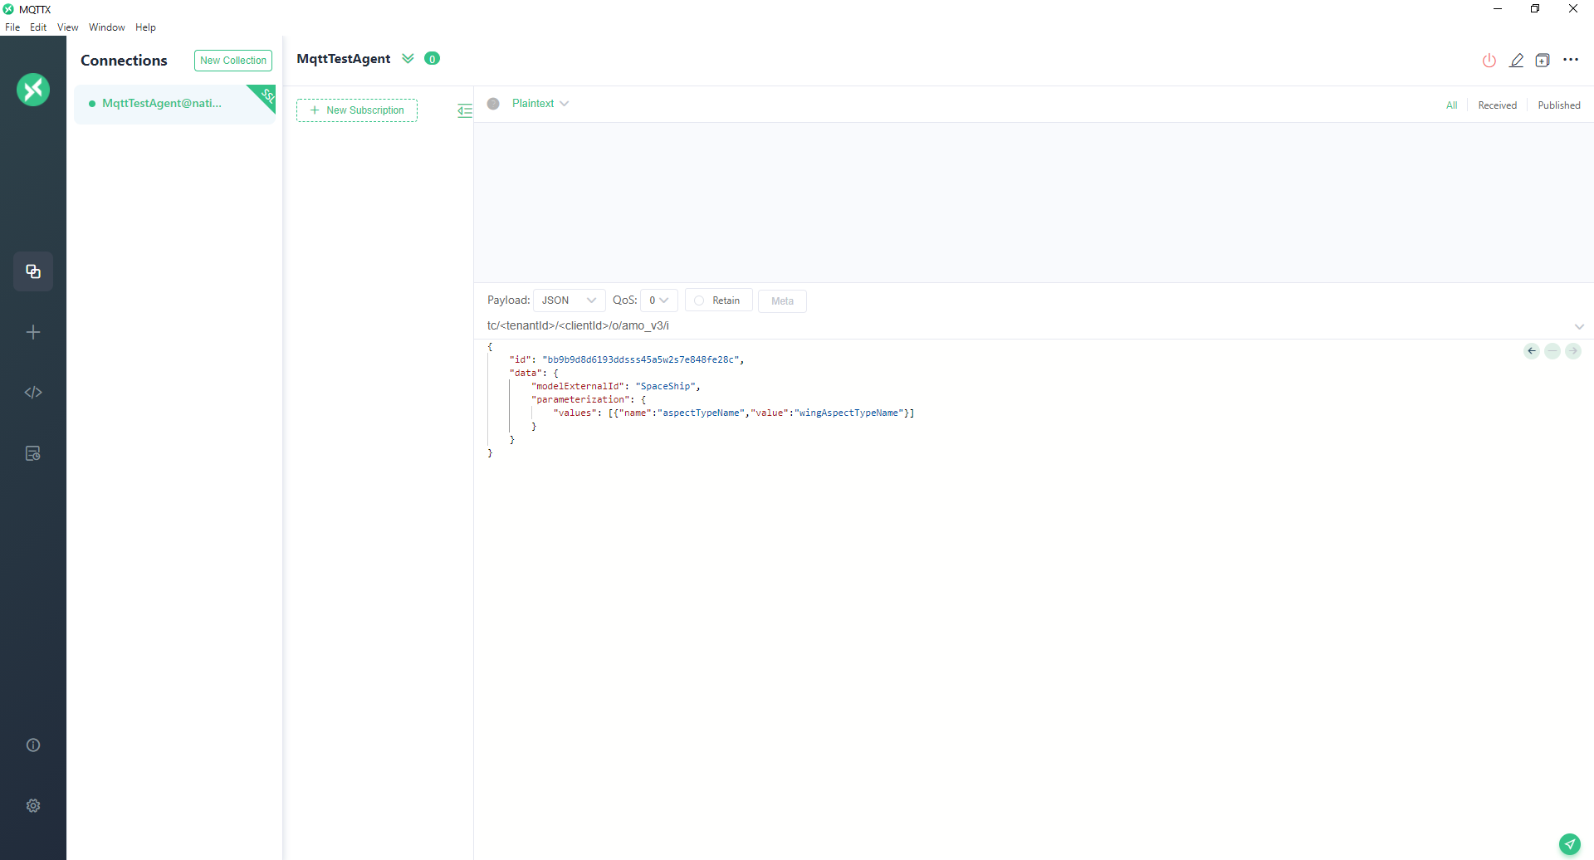Click the MQTTX logo in sidebar
Viewport: 1594px width, 860px height.
pos(33,90)
